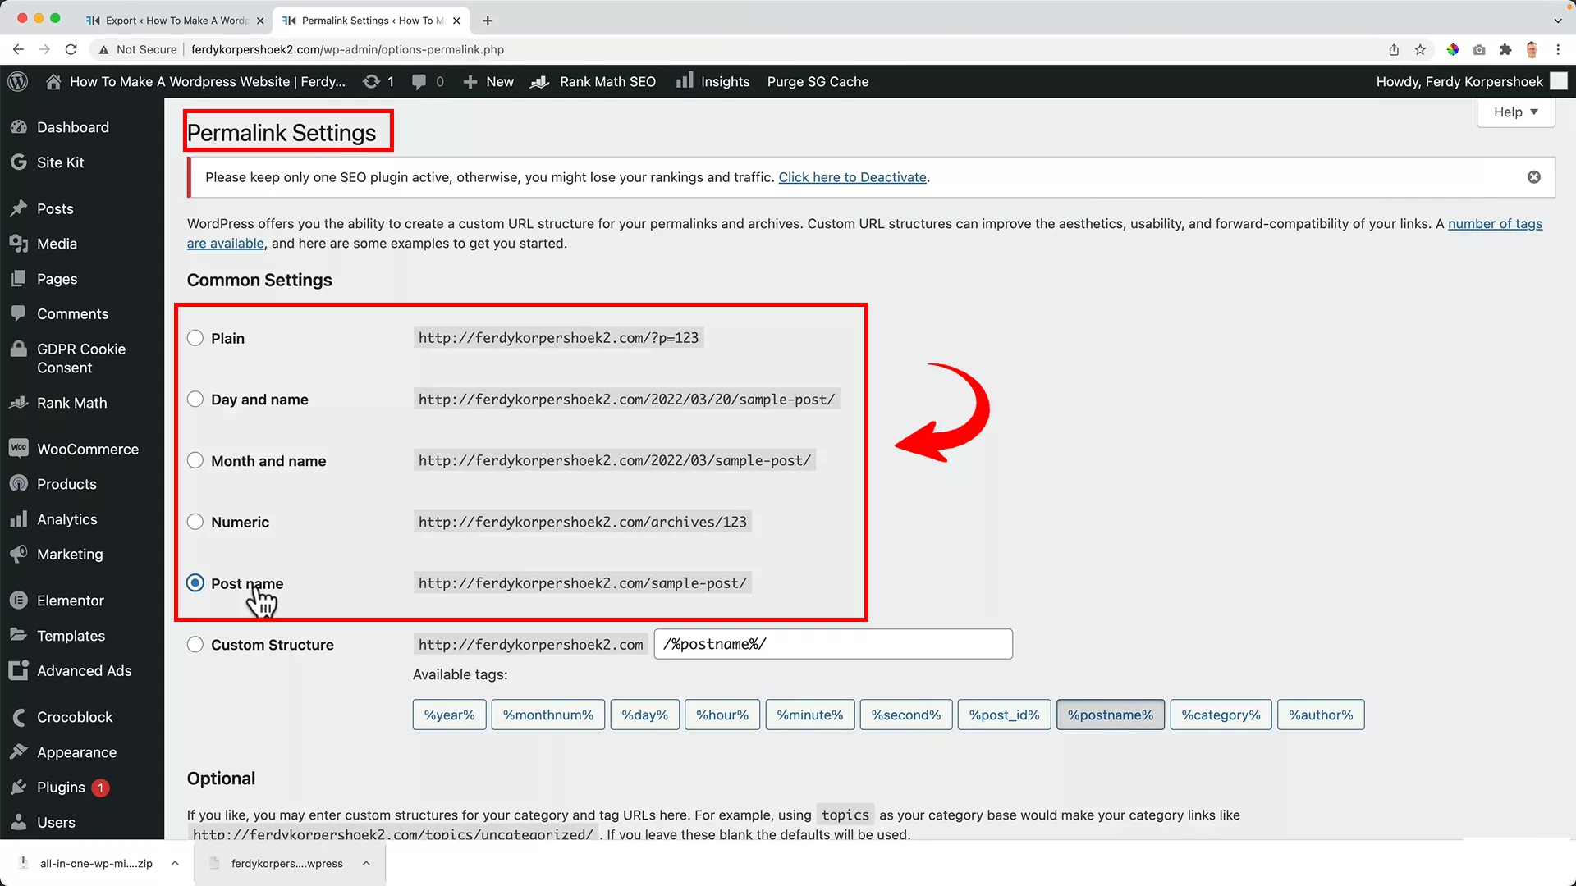
Task: Open the WooCommerce sidebar icon
Action: coord(18,448)
